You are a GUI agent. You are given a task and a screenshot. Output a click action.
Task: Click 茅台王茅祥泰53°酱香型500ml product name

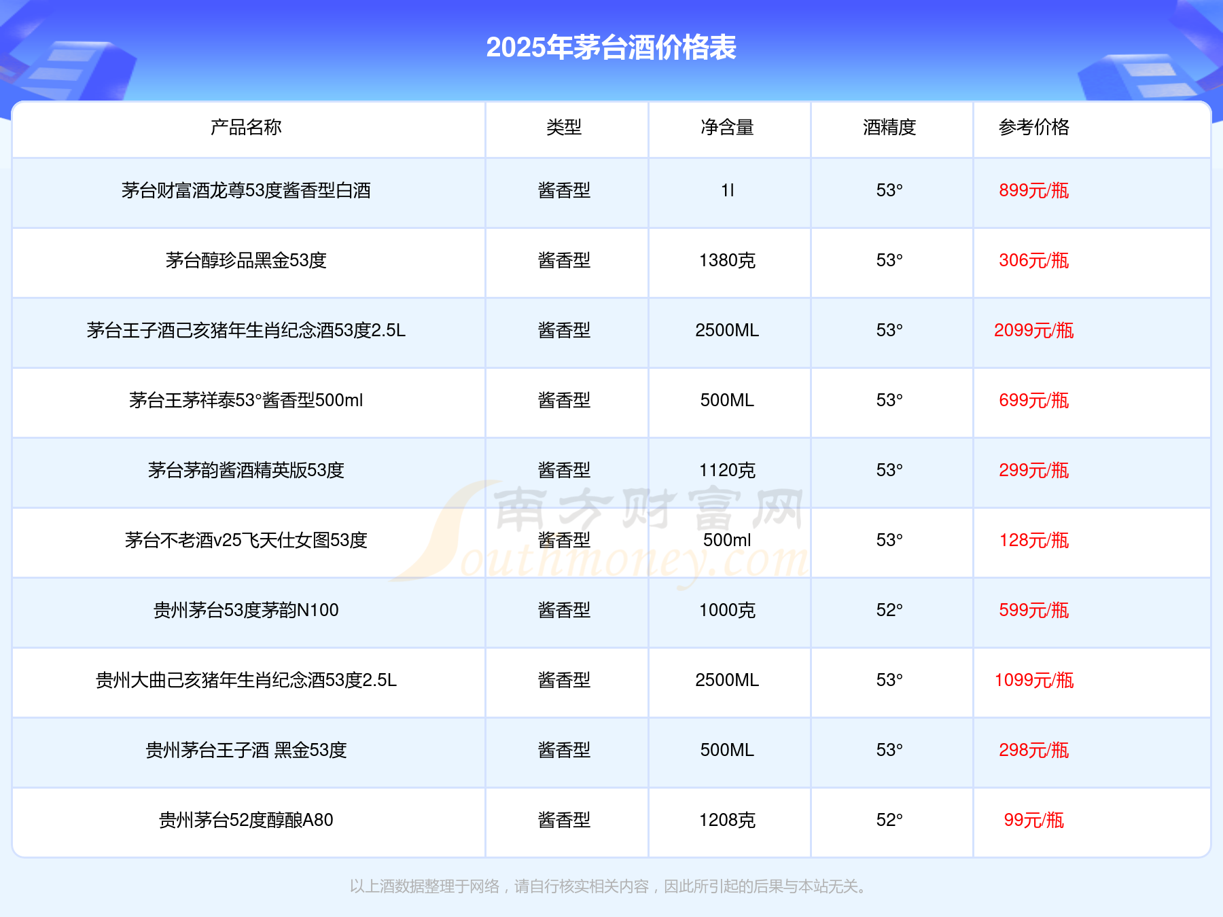pos(246,400)
